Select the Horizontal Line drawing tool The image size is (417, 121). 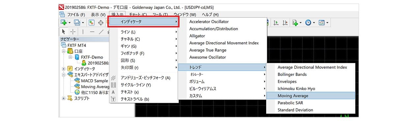(x=92, y=32)
